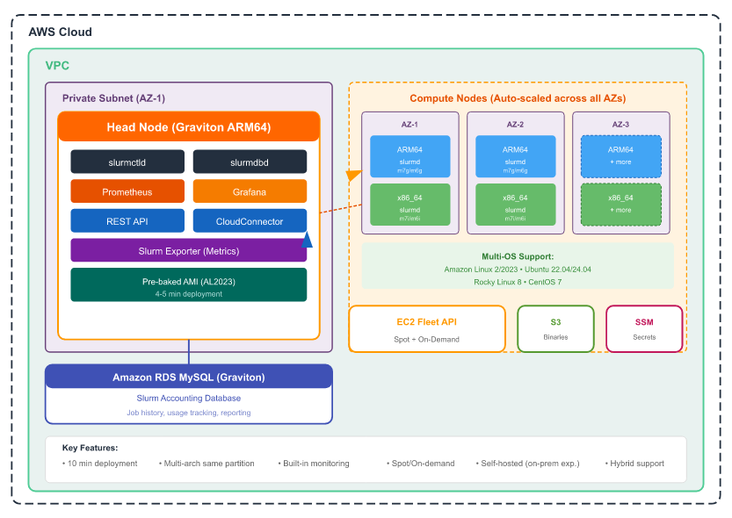Click the x86_64 + more node in AZ-3
This screenshot has height=518, width=732.
621,205
